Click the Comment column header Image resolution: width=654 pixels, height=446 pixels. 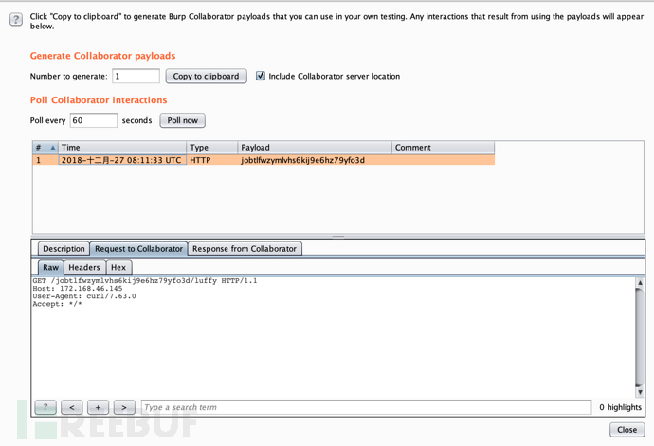(443, 148)
